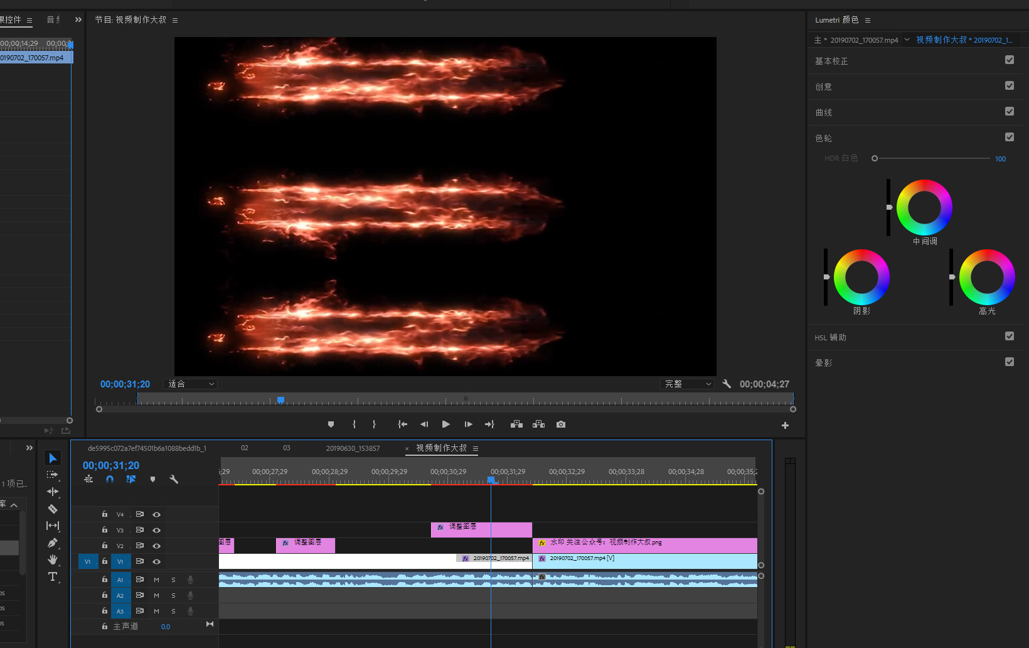Toggle 色轮 section checkbox
This screenshot has height=648, width=1029.
click(1010, 137)
